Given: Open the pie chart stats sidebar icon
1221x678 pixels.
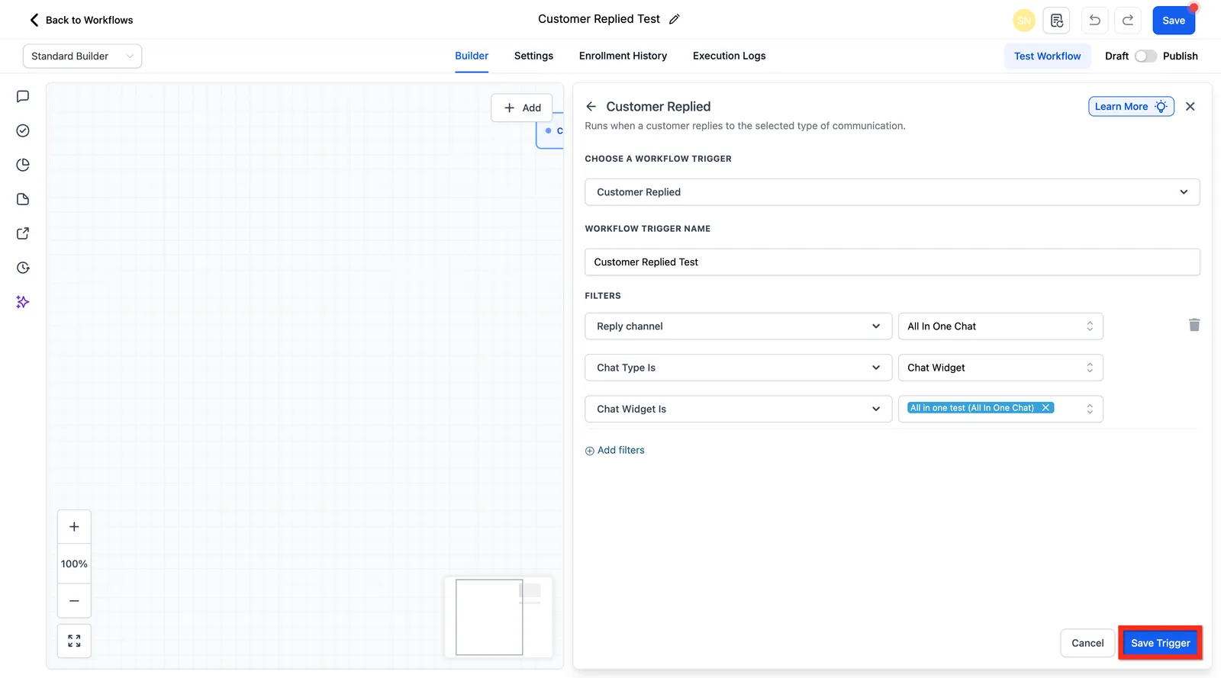Looking at the screenshot, I should click(23, 165).
